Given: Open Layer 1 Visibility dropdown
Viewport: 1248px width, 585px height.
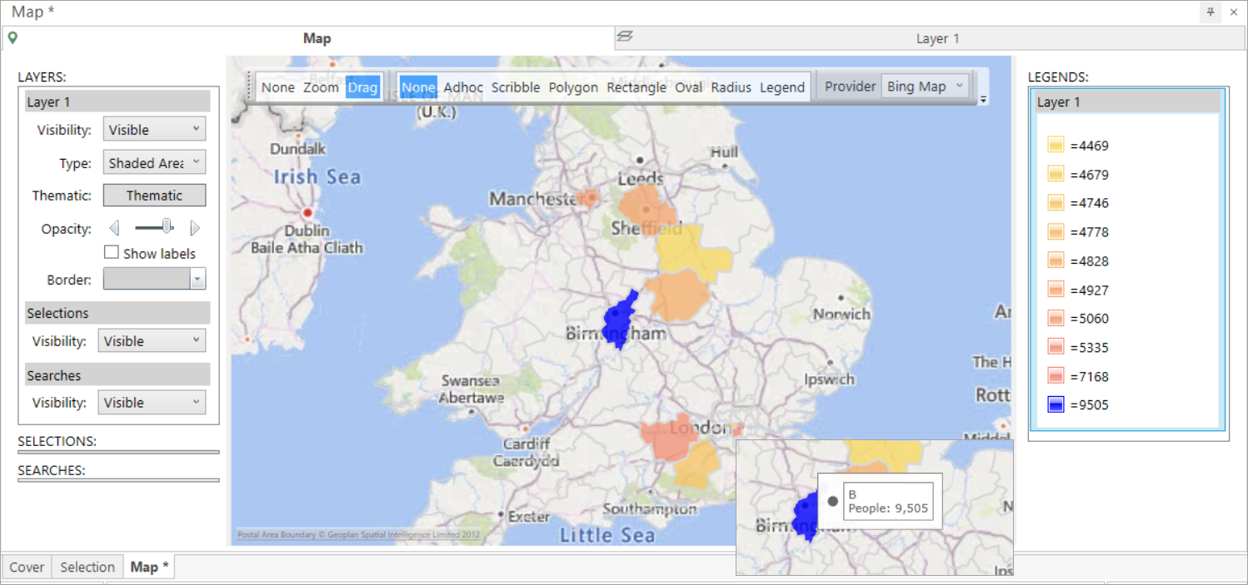Looking at the screenshot, I should point(154,129).
